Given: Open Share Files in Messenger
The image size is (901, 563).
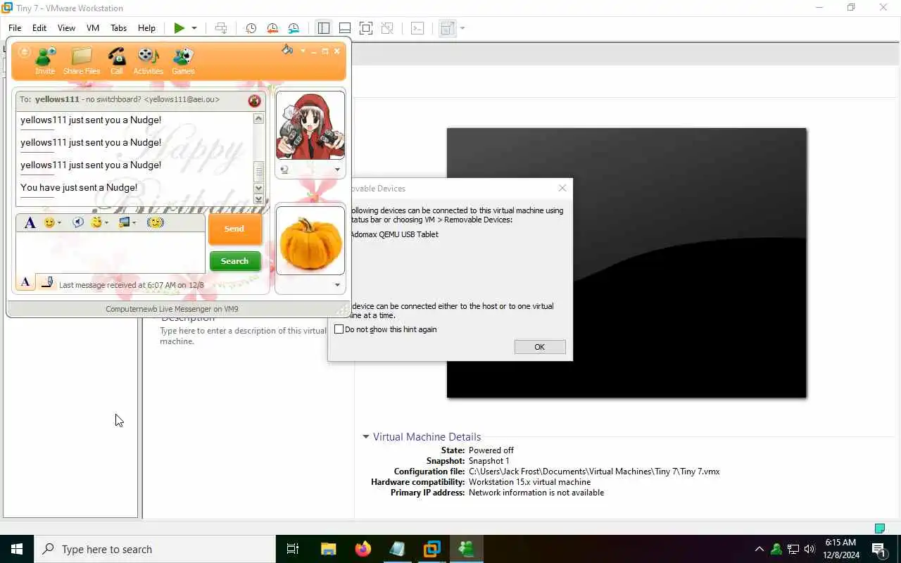Looking at the screenshot, I should click(x=82, y=61).
